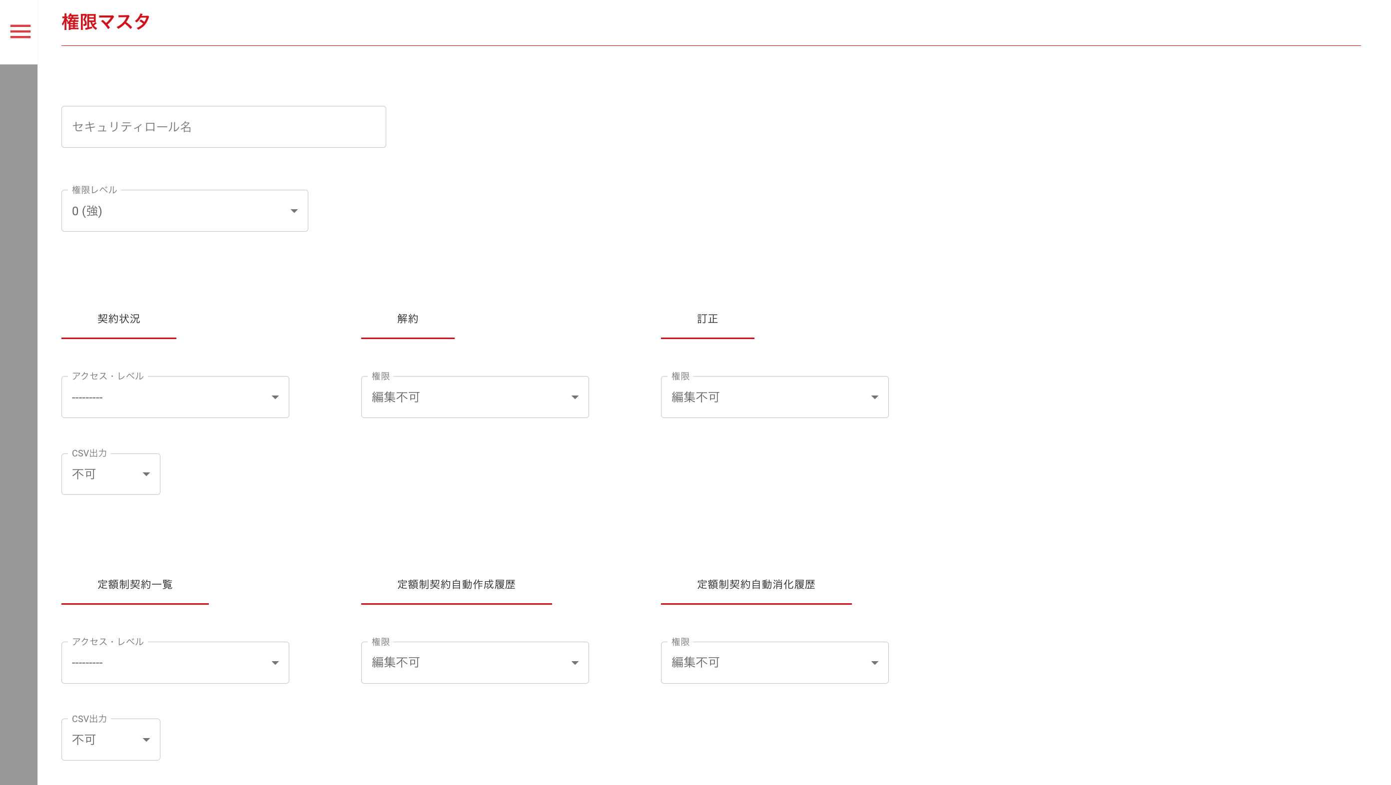
Task: Open 契約状況 アクセス・レベル dropdown
Action: (175, 397)
